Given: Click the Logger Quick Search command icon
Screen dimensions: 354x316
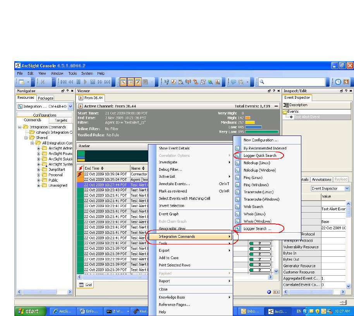Looking at the screenshot, I should tap(237, 155).
